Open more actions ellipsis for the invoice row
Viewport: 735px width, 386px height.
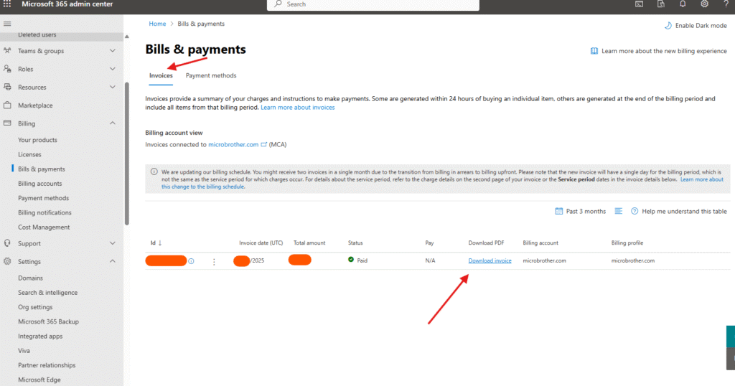click(214, 261)
